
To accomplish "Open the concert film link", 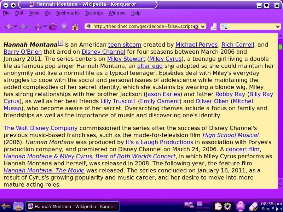I will [x=243, y=149].
